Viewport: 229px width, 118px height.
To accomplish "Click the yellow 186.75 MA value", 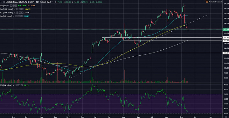I will coord(27,9).
